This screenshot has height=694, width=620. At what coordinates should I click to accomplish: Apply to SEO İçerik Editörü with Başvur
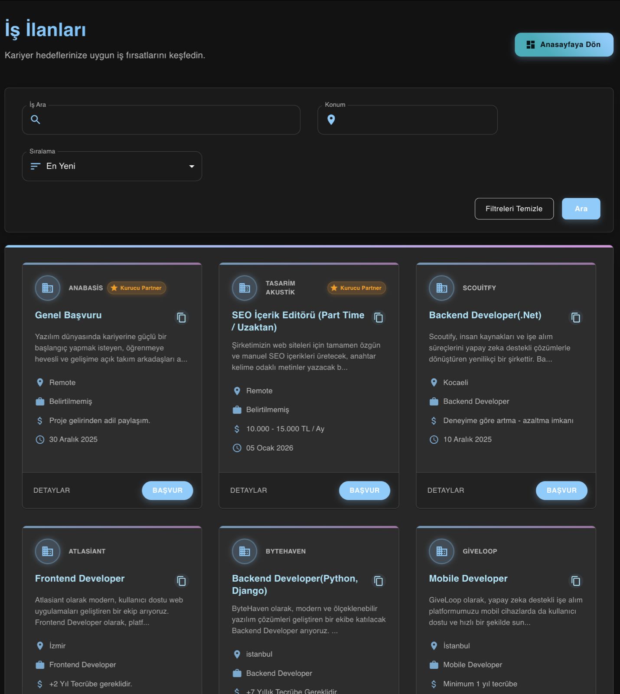coord(364,490)
